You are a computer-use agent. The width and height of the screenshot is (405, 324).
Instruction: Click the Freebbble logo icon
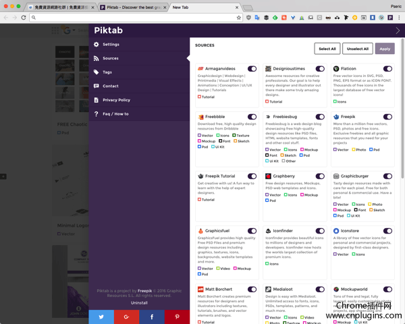click(200, 117)
